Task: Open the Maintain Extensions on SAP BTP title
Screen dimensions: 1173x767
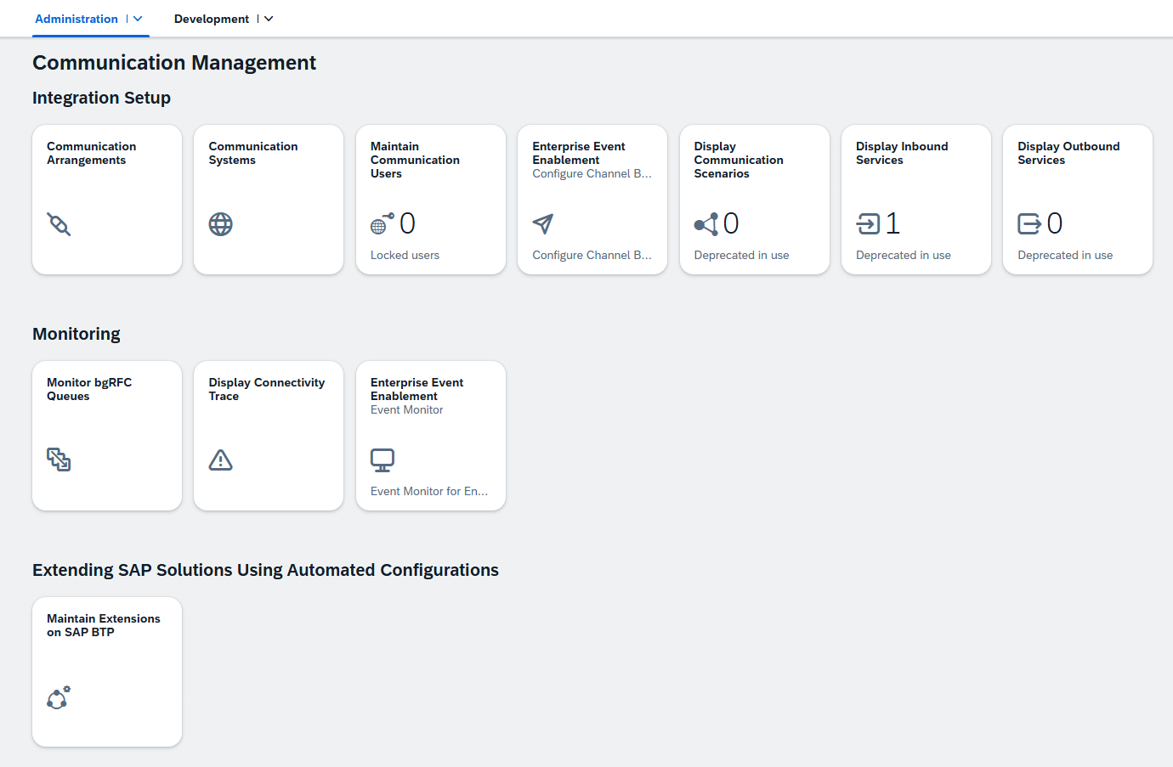Action: point(103,625)
